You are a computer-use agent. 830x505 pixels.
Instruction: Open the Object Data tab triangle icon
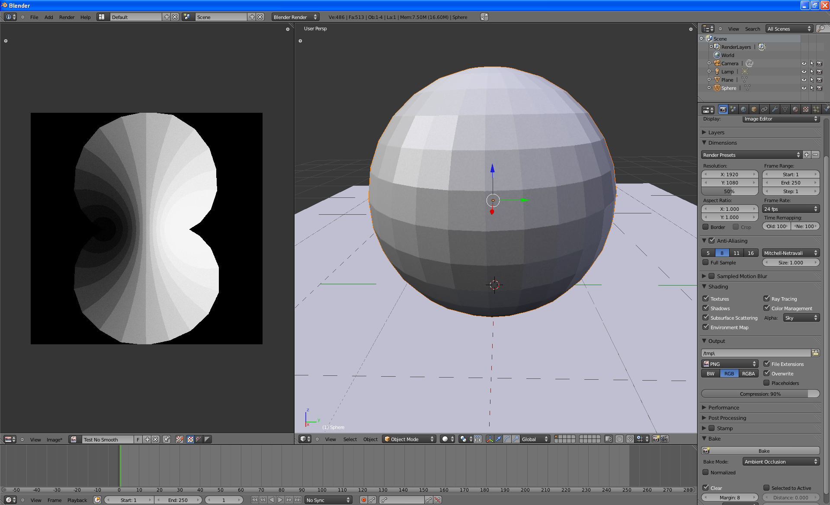pyautogui.click(x=785, y=109)
